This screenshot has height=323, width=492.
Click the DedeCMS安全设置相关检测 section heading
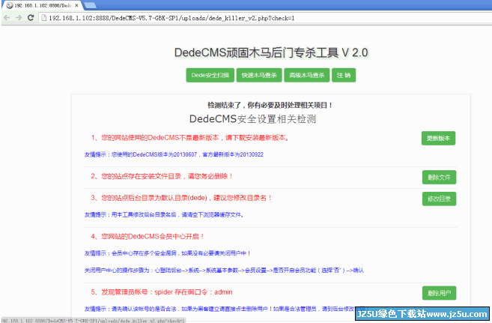252,119
